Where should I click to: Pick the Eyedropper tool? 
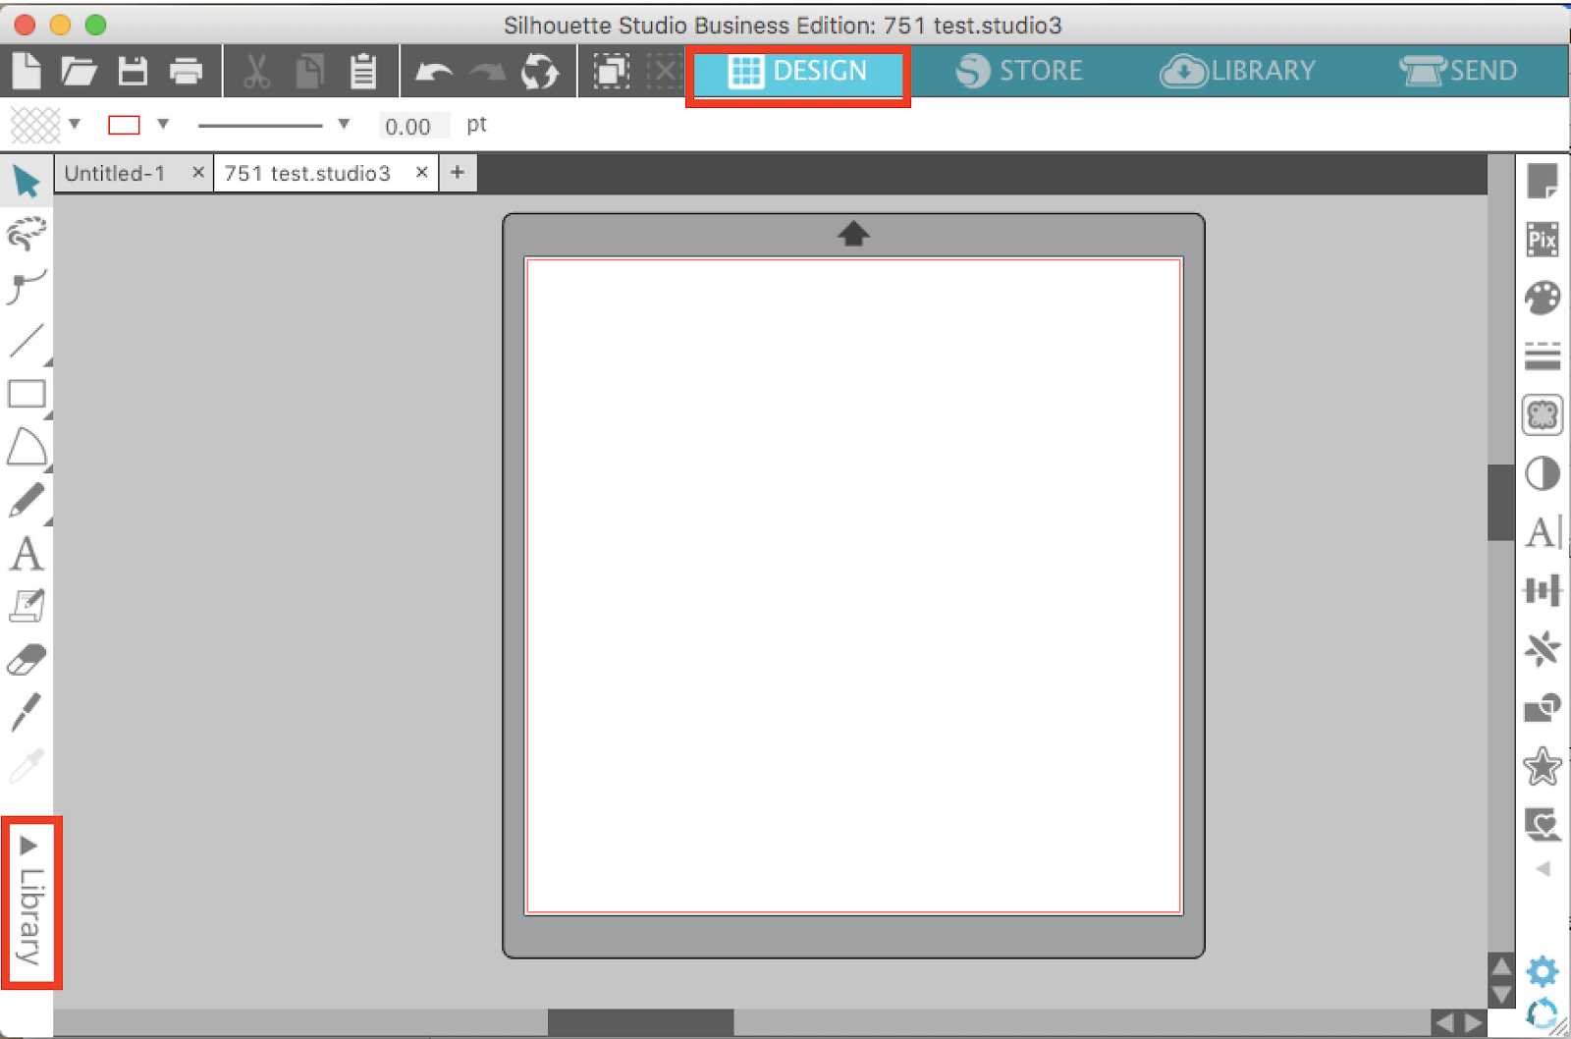click(27, 764)
